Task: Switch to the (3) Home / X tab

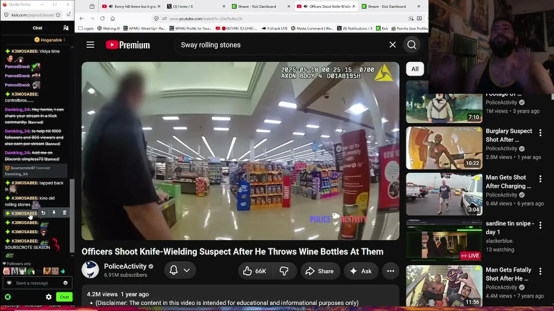Action: pos(196,6)
